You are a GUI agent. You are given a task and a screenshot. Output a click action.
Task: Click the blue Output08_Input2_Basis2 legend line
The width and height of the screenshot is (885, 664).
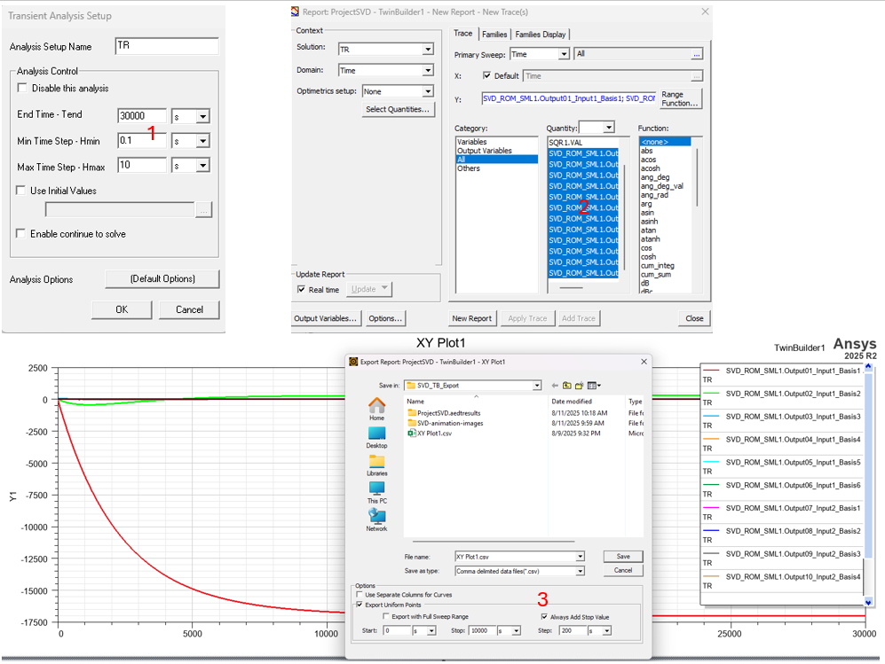[x=711, y=531]
